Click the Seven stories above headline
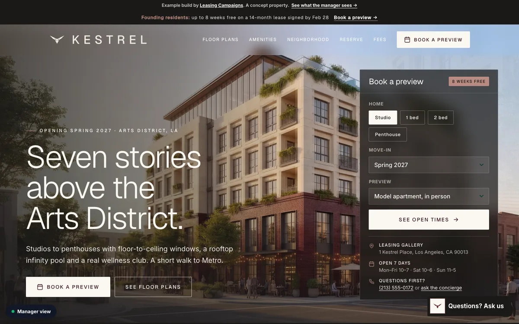 (x=113, y=188)
